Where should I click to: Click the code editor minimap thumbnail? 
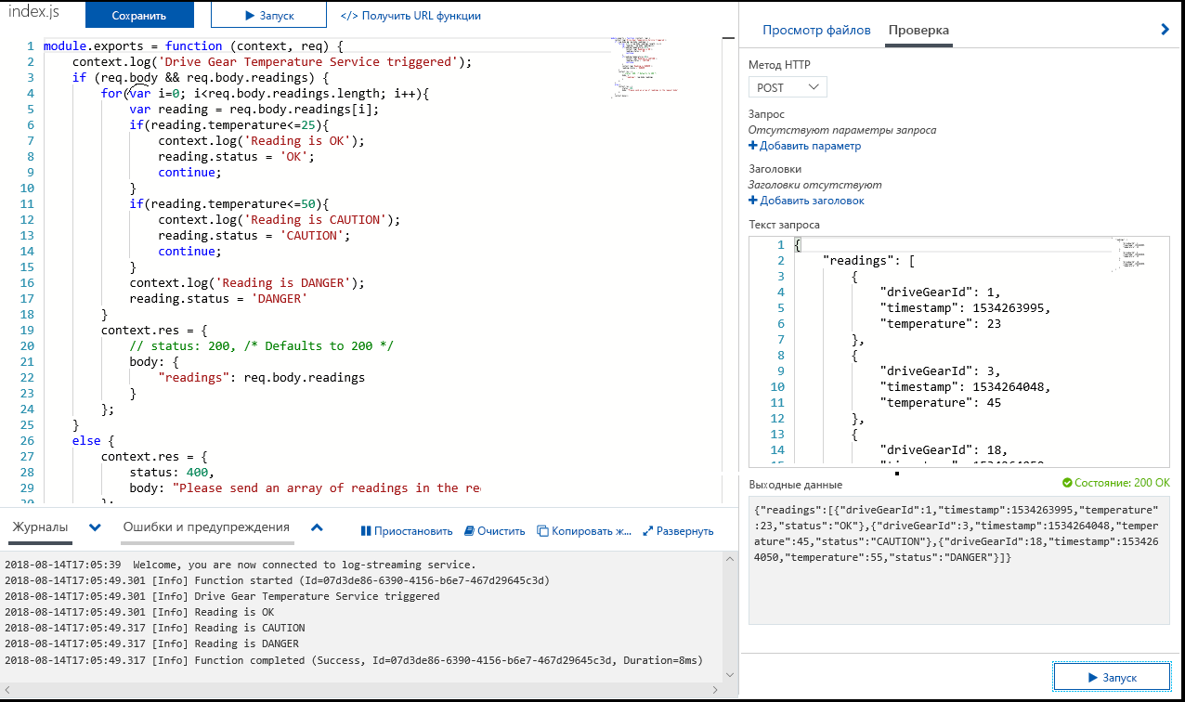pyautogui.click(x=646, y=67)
